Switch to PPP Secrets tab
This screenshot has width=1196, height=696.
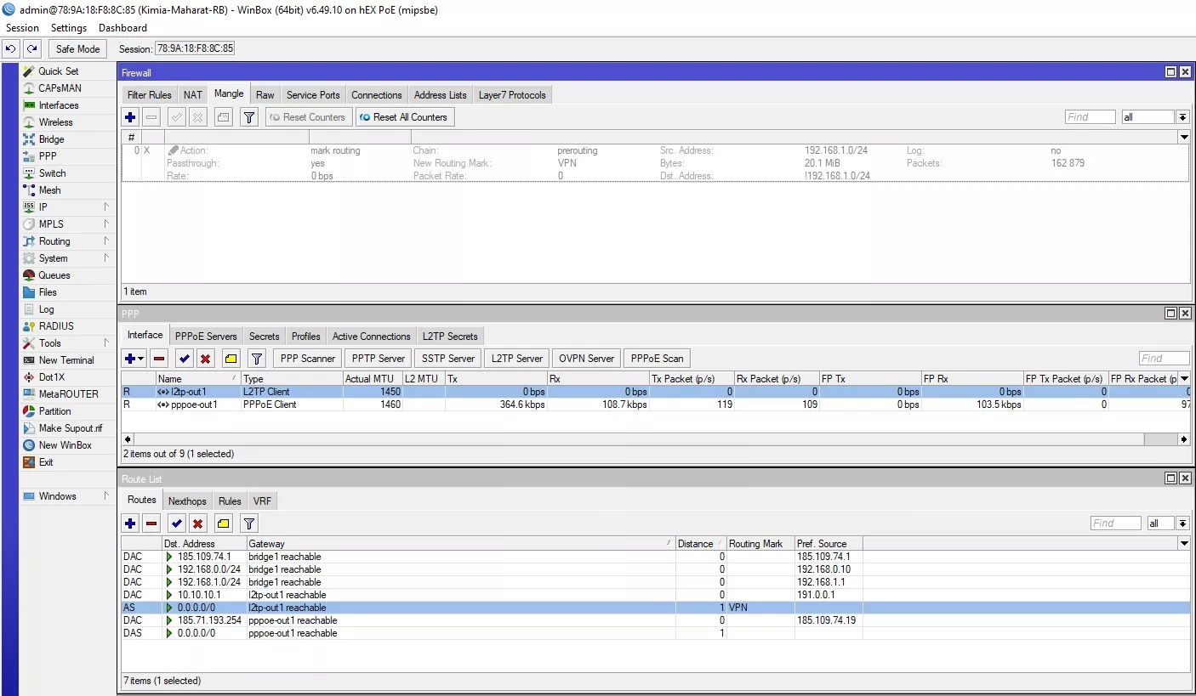point(265,337)
